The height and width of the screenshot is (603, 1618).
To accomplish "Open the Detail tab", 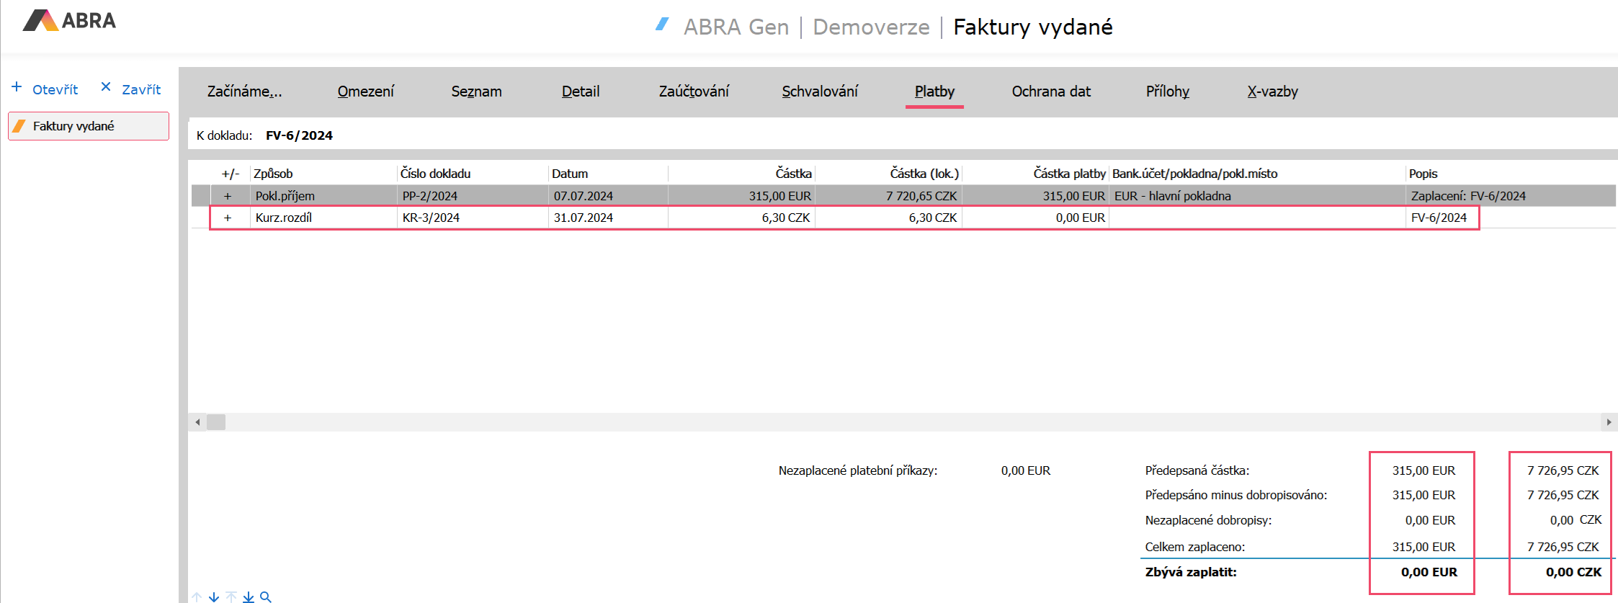I will click(x=580, y=91).
